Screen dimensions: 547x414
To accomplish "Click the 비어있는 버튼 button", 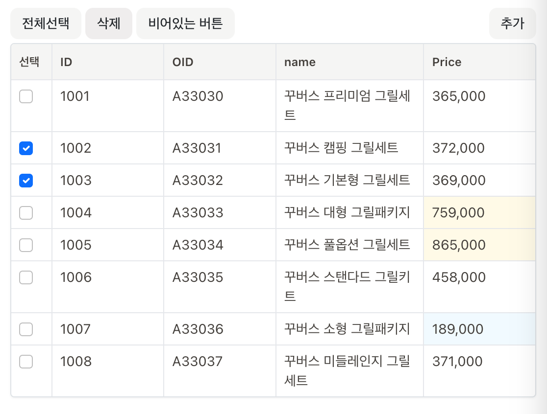I will tap(185, 23).
